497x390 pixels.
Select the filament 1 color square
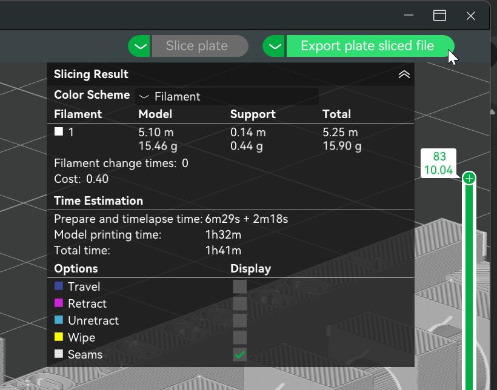click(x=58, y=131)
